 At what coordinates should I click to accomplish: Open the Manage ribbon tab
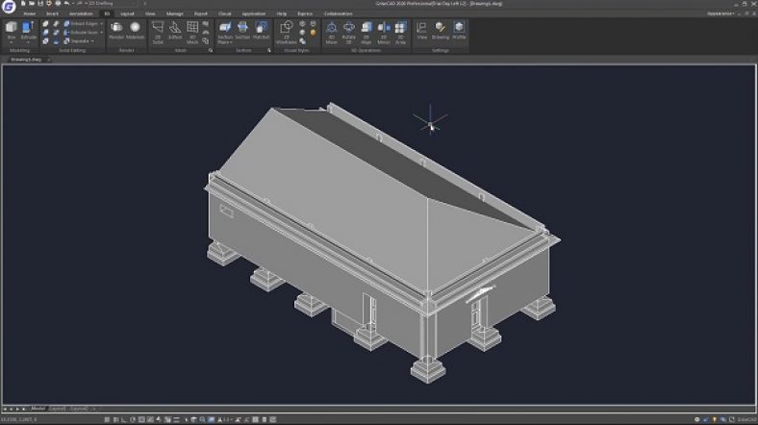174,14
